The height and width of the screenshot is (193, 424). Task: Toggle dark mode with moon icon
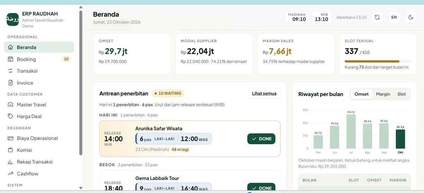(x=411, y=17)
